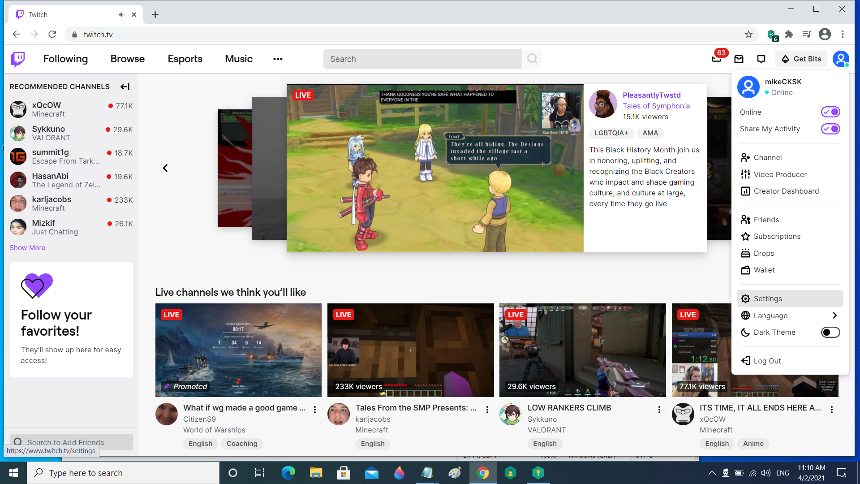
Task: Click the search magnifier button
Action: [532, 59]
